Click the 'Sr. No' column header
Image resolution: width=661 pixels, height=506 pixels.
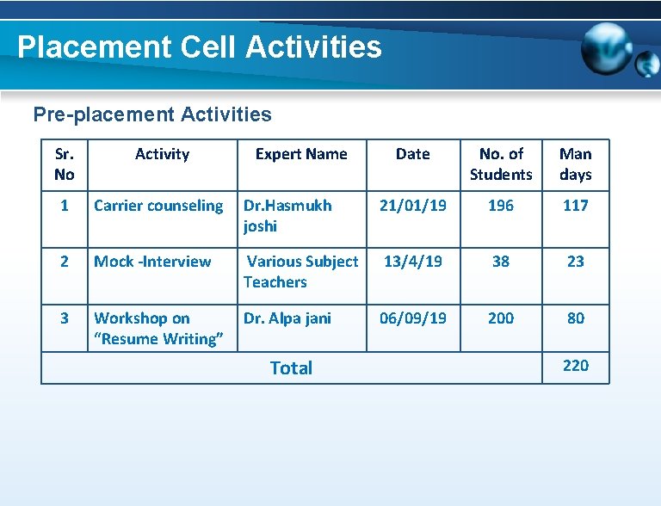click(65, 164)
